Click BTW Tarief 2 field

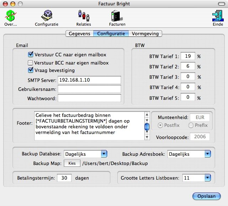pos(188,66)
